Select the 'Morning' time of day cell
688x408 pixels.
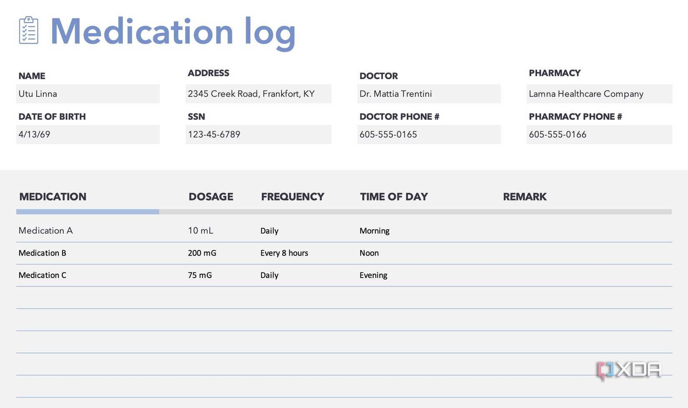374,231
